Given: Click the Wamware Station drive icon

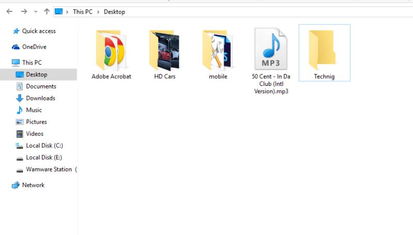Looking at the screenshot, I should tap(20, 170).
